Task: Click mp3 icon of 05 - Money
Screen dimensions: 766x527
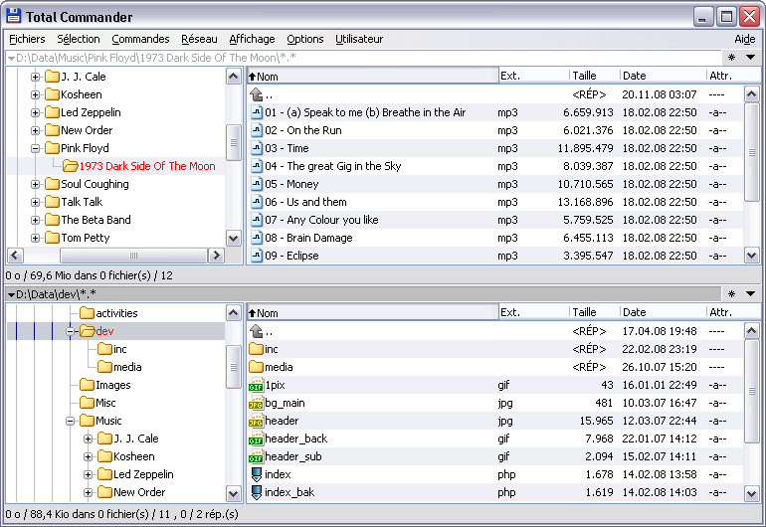Action: point(257,184)
